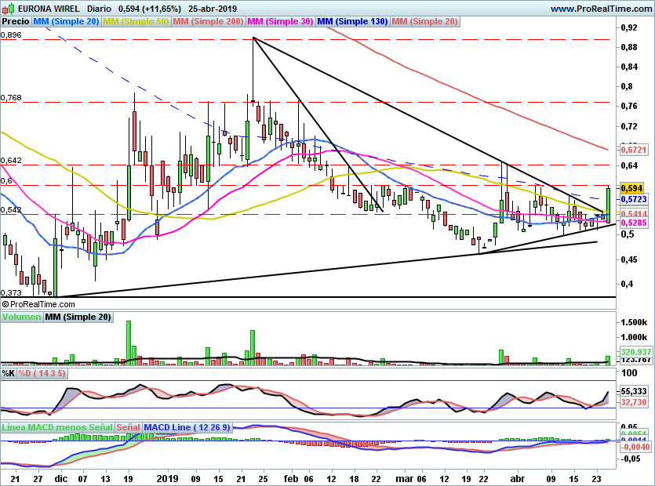Click the 0,373 bottom level label

click(11, 292)
